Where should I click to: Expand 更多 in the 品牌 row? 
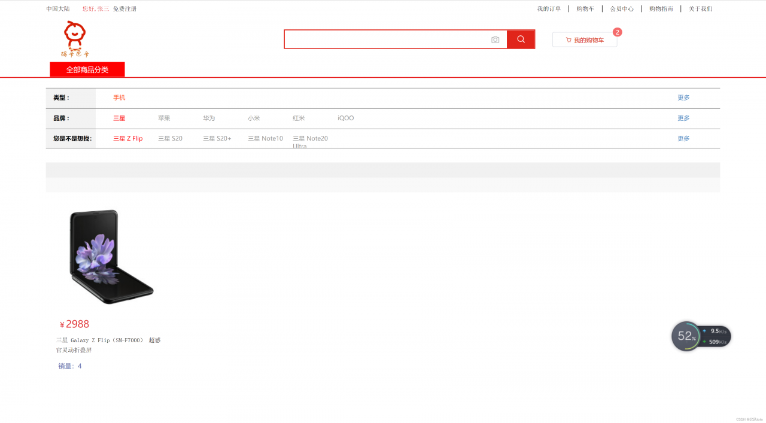pyautogui.click(x=683, y=118)
